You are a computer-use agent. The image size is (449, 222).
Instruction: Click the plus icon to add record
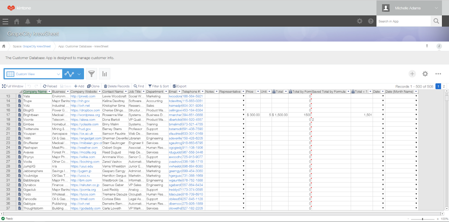click(412, 74)
